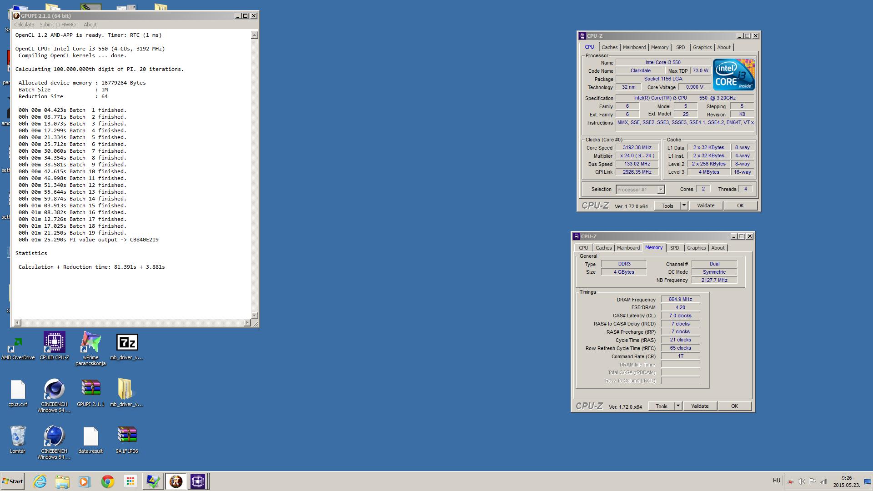Click the Core Voltage value 0.900 V
873x491 pixels.
pyautogui.click(x=695, y=87)
